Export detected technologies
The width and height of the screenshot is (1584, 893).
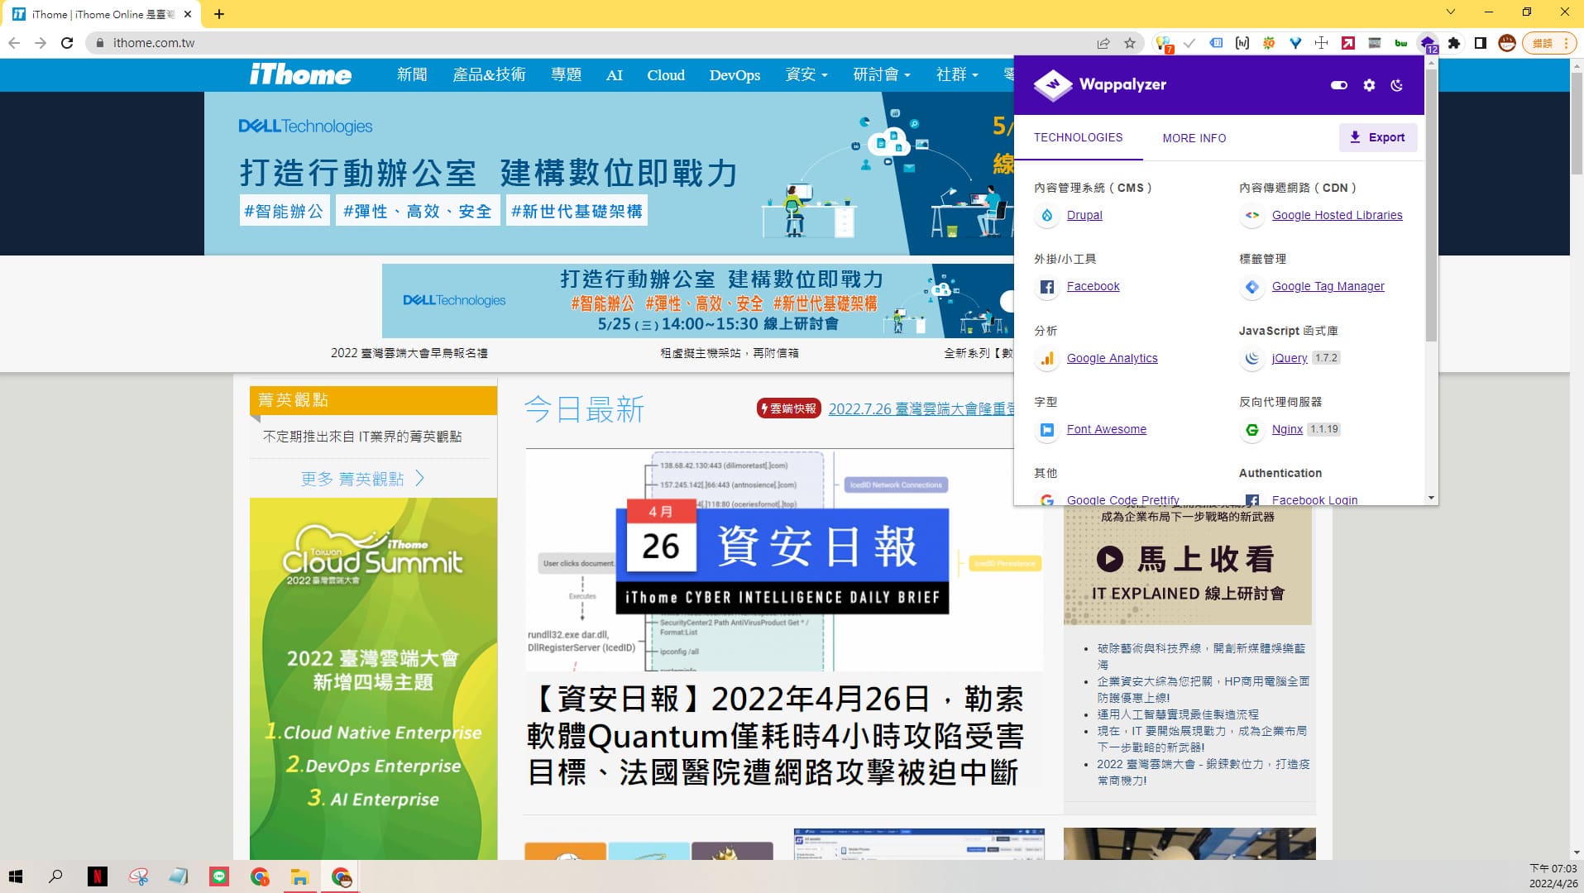tap(1378, 137)
